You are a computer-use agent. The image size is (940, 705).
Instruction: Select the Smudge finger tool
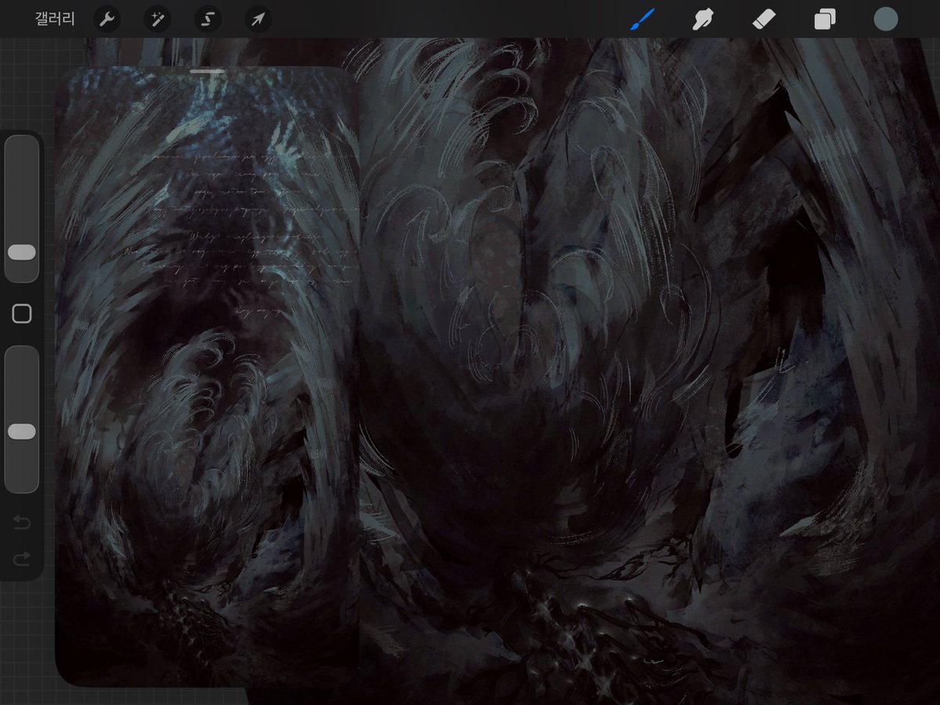pyautogui.click(x=703, y=20)
